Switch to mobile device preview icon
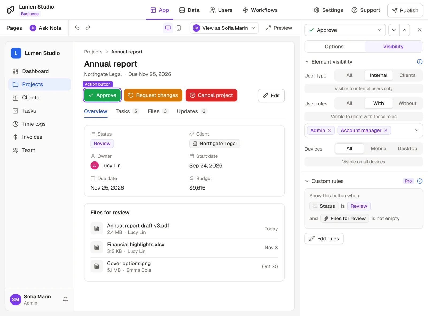Screen dimensions: 428x316 click(x=179, y=28)
